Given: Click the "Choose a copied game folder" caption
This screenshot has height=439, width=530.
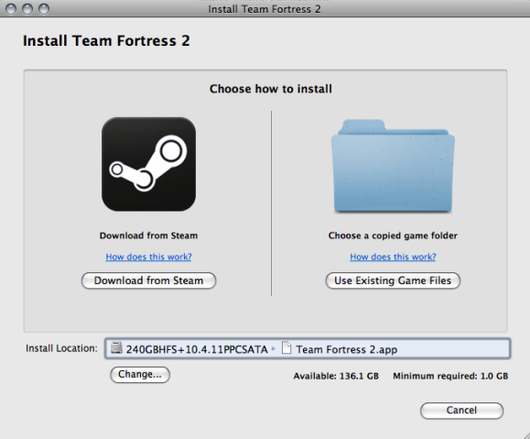Looking at the screenshot, I should click(393, 236).
